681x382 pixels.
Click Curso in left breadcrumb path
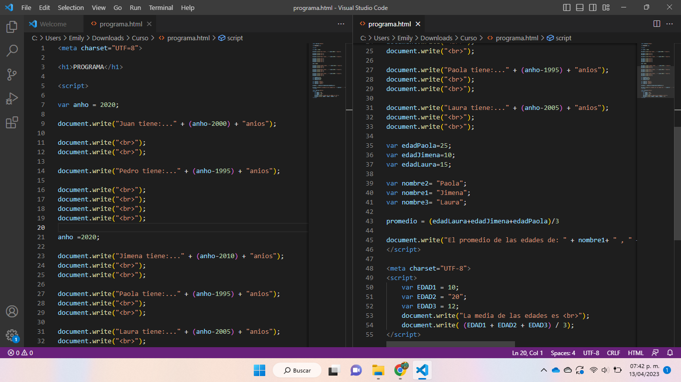coord(140,38)
